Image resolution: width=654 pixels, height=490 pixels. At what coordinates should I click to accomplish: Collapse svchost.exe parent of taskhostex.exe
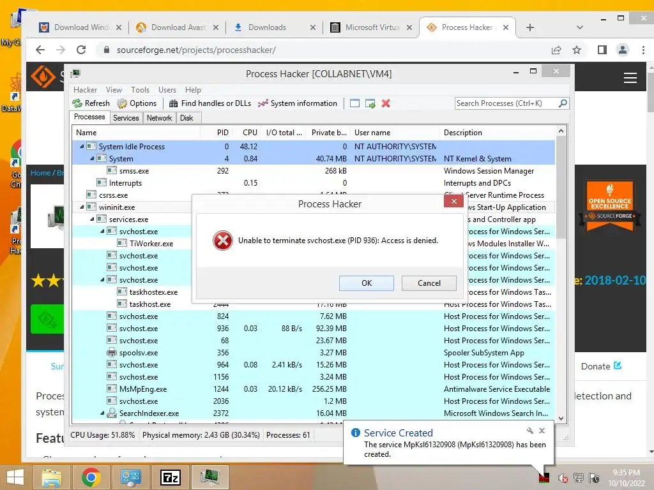coord(102,279)
